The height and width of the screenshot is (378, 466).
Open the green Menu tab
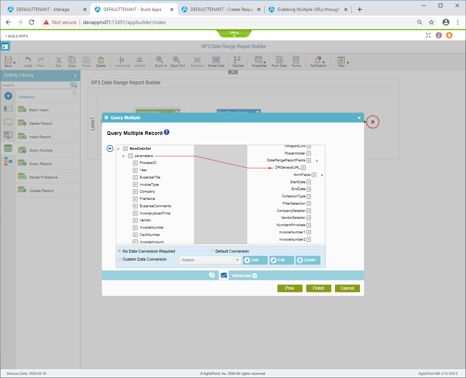pyautogui.click(x=234, y=33)
